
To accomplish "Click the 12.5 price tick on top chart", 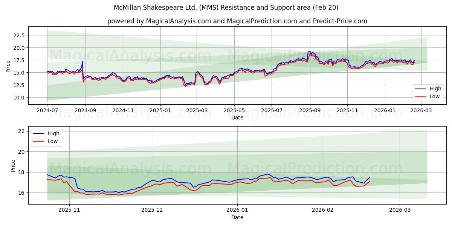I will [x=19, y=85].
